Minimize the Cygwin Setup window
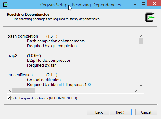161x119 pixels. pos(135,4)
